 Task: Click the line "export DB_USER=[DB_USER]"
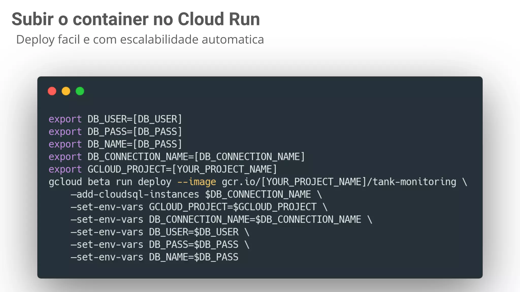pyautogui.click(x=116, y=119)
